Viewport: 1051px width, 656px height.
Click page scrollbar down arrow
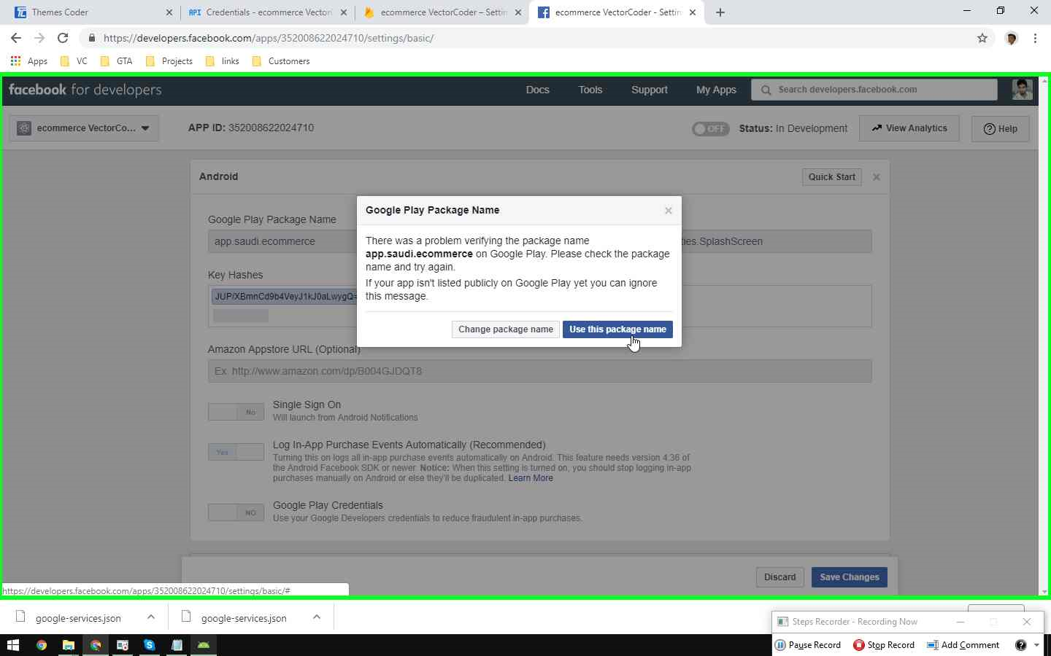tap(1044, 591)
